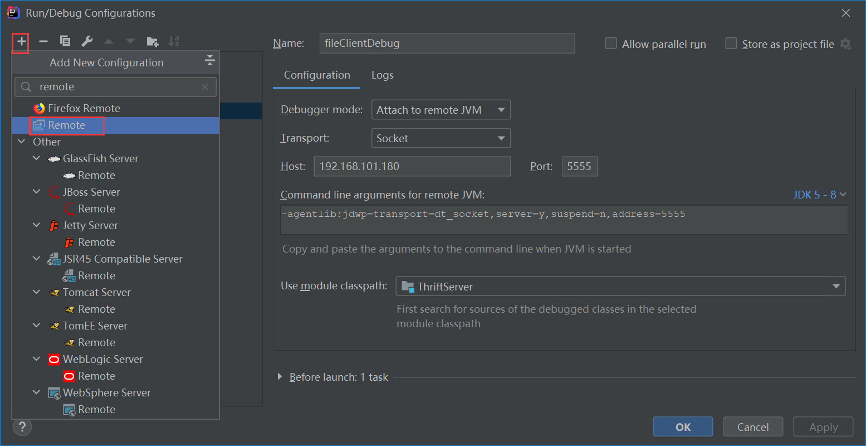
Task: Click the Sort Configurations icon
Action: [x=174, y=42]
